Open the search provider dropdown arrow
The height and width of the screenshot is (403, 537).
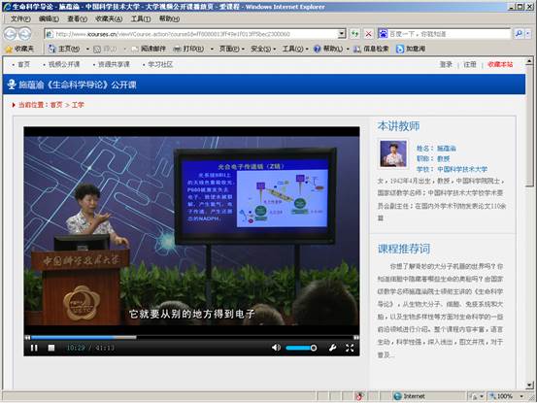(527, 33)
